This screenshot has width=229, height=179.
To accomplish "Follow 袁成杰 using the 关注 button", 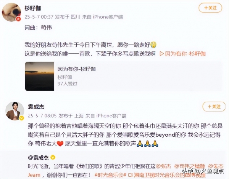I will [x=214, y=106].
